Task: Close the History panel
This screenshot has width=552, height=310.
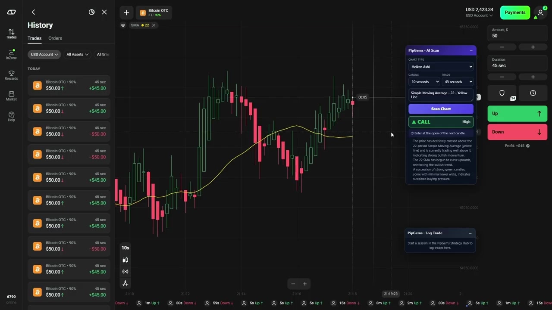Action: pos(104,12)
